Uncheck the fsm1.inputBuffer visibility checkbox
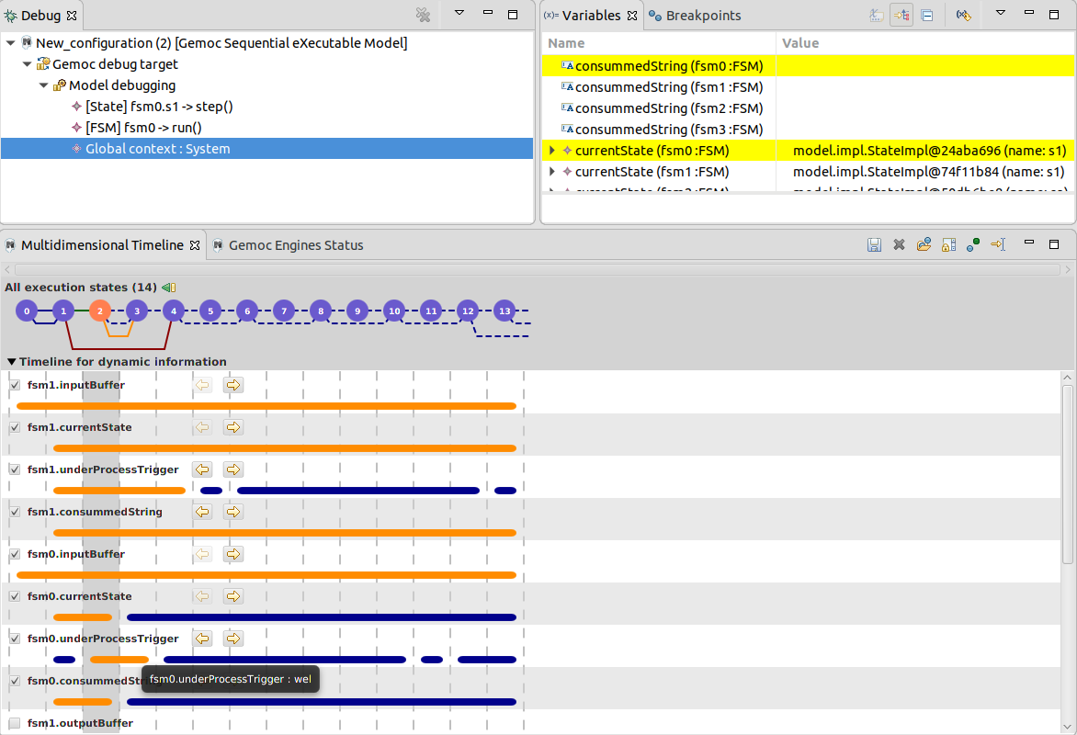Viewport: 1077px width, 735px height. click(x=14, y=384)
